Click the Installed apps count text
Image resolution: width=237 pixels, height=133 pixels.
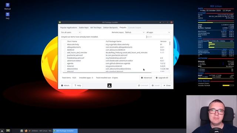(x=86, y=78)
